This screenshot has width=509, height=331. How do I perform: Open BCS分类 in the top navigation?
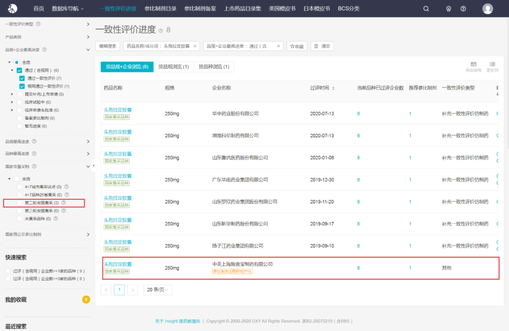(349, 9)
